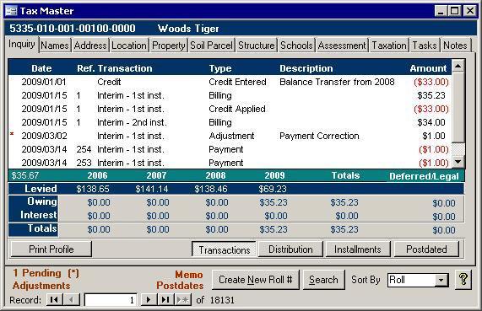Click the Deferred/Legal column header
Image resolution: width=482 pixels, height=311 pixels.
pos(424,176)
